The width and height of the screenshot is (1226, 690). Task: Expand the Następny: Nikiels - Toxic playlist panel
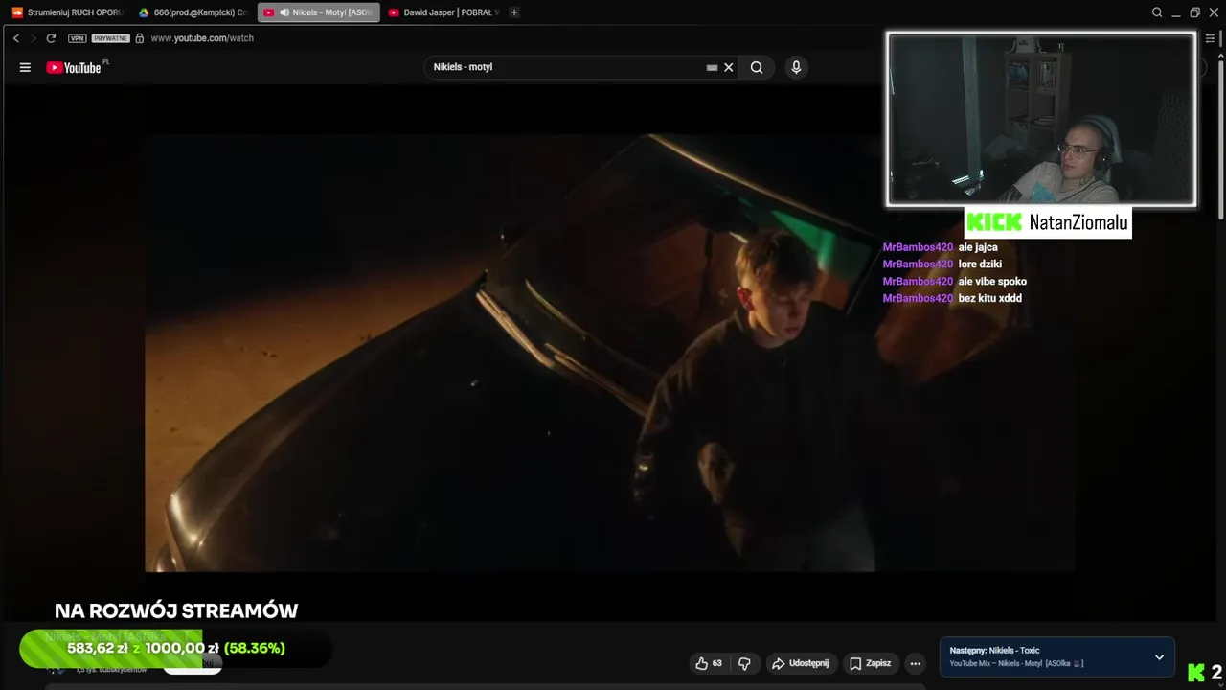point(1159,657)
